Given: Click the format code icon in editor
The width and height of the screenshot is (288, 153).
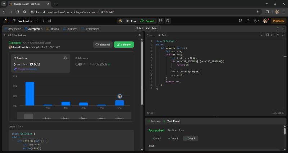Looking at the screenshot, I should click(262, 35).
